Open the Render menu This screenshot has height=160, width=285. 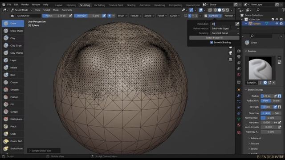pyautogui.click(x=25, y=4)
